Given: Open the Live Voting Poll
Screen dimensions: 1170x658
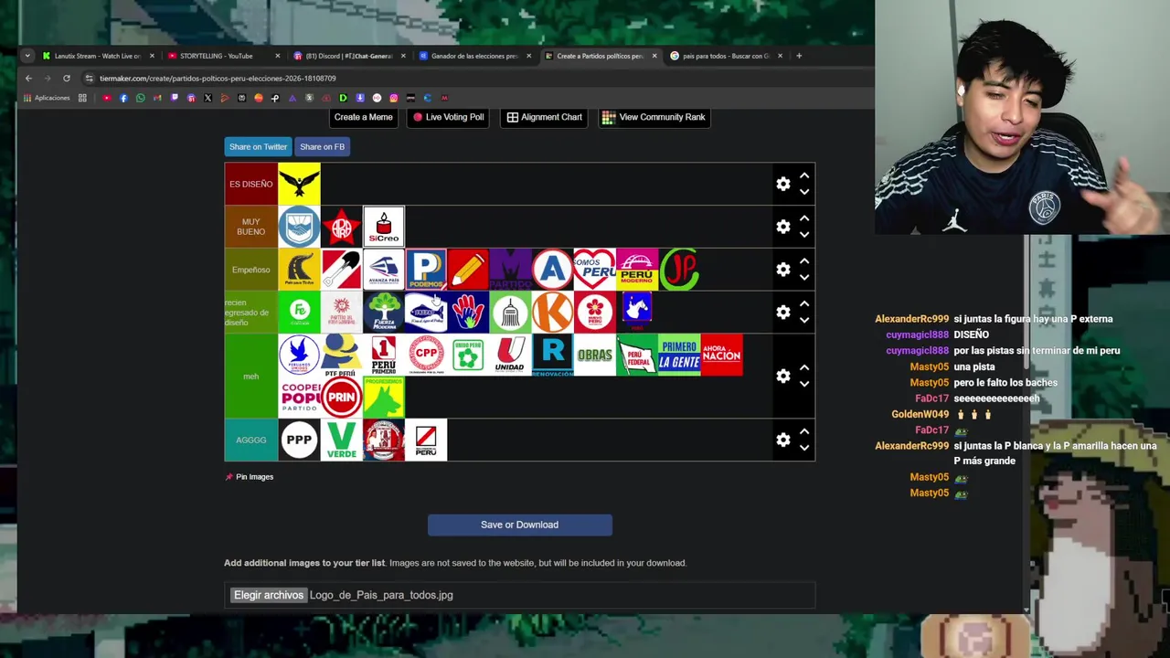Looking at the screenshot, I should point(448,117).
